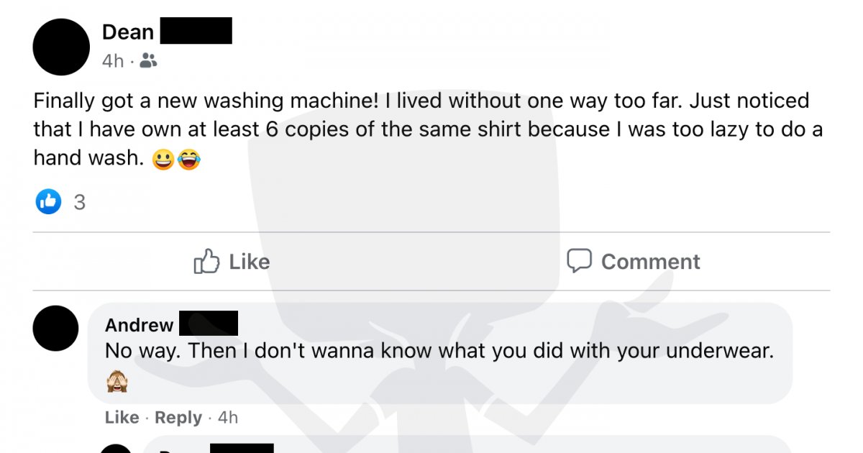Reply to Andrew's comment
Screen dimensions: 863x453
click(178, 417)
